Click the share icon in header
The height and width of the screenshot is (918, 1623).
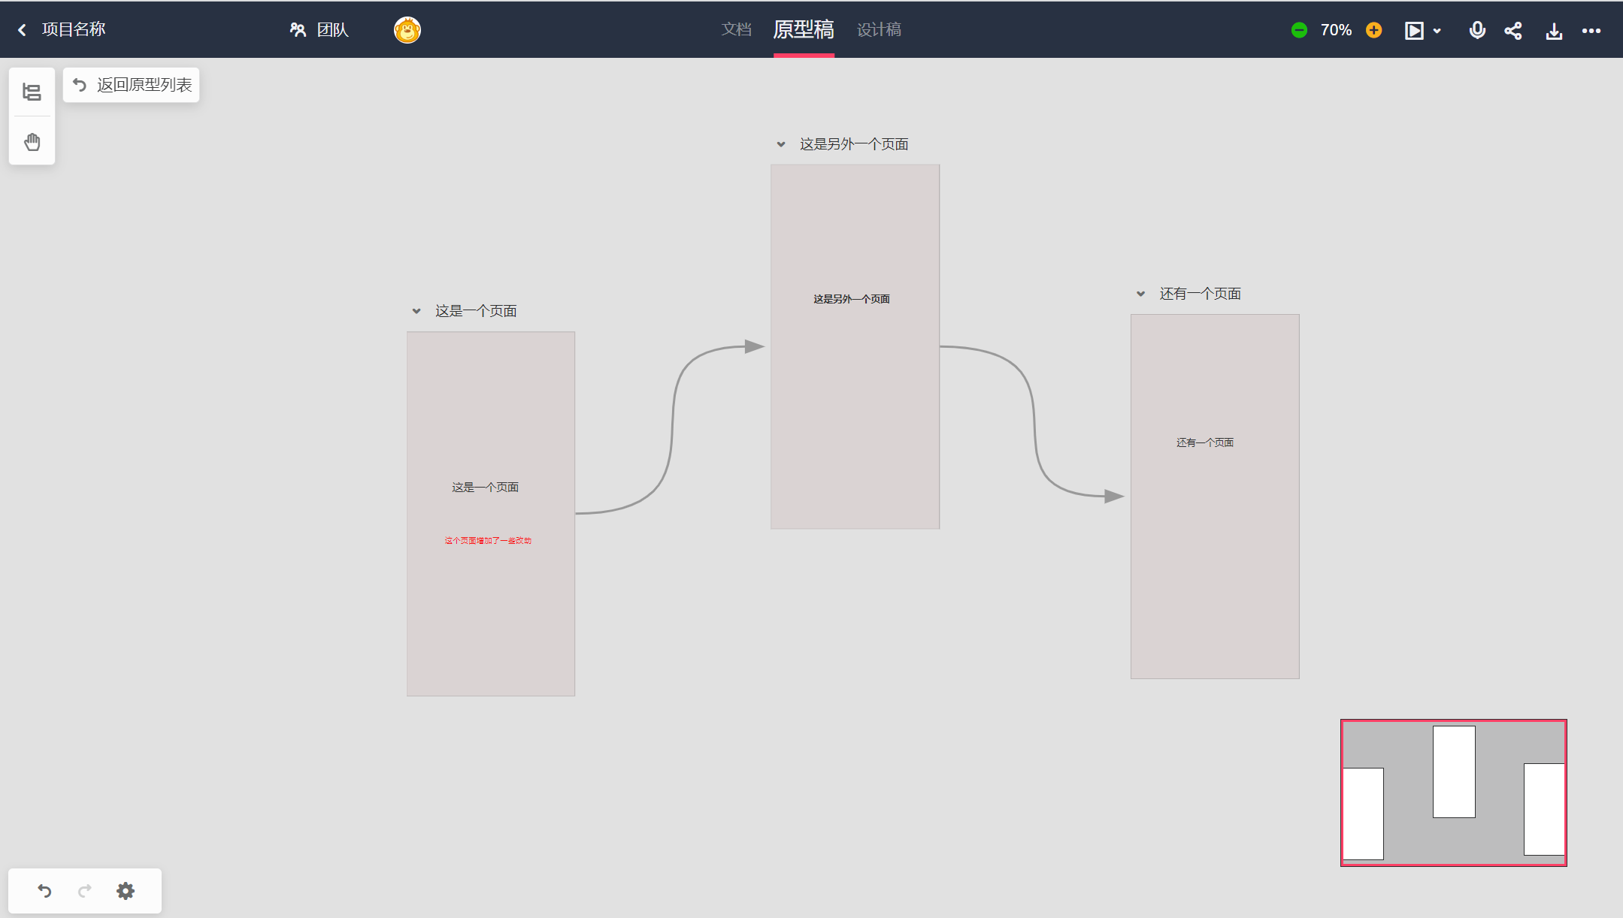point(1513,31)
